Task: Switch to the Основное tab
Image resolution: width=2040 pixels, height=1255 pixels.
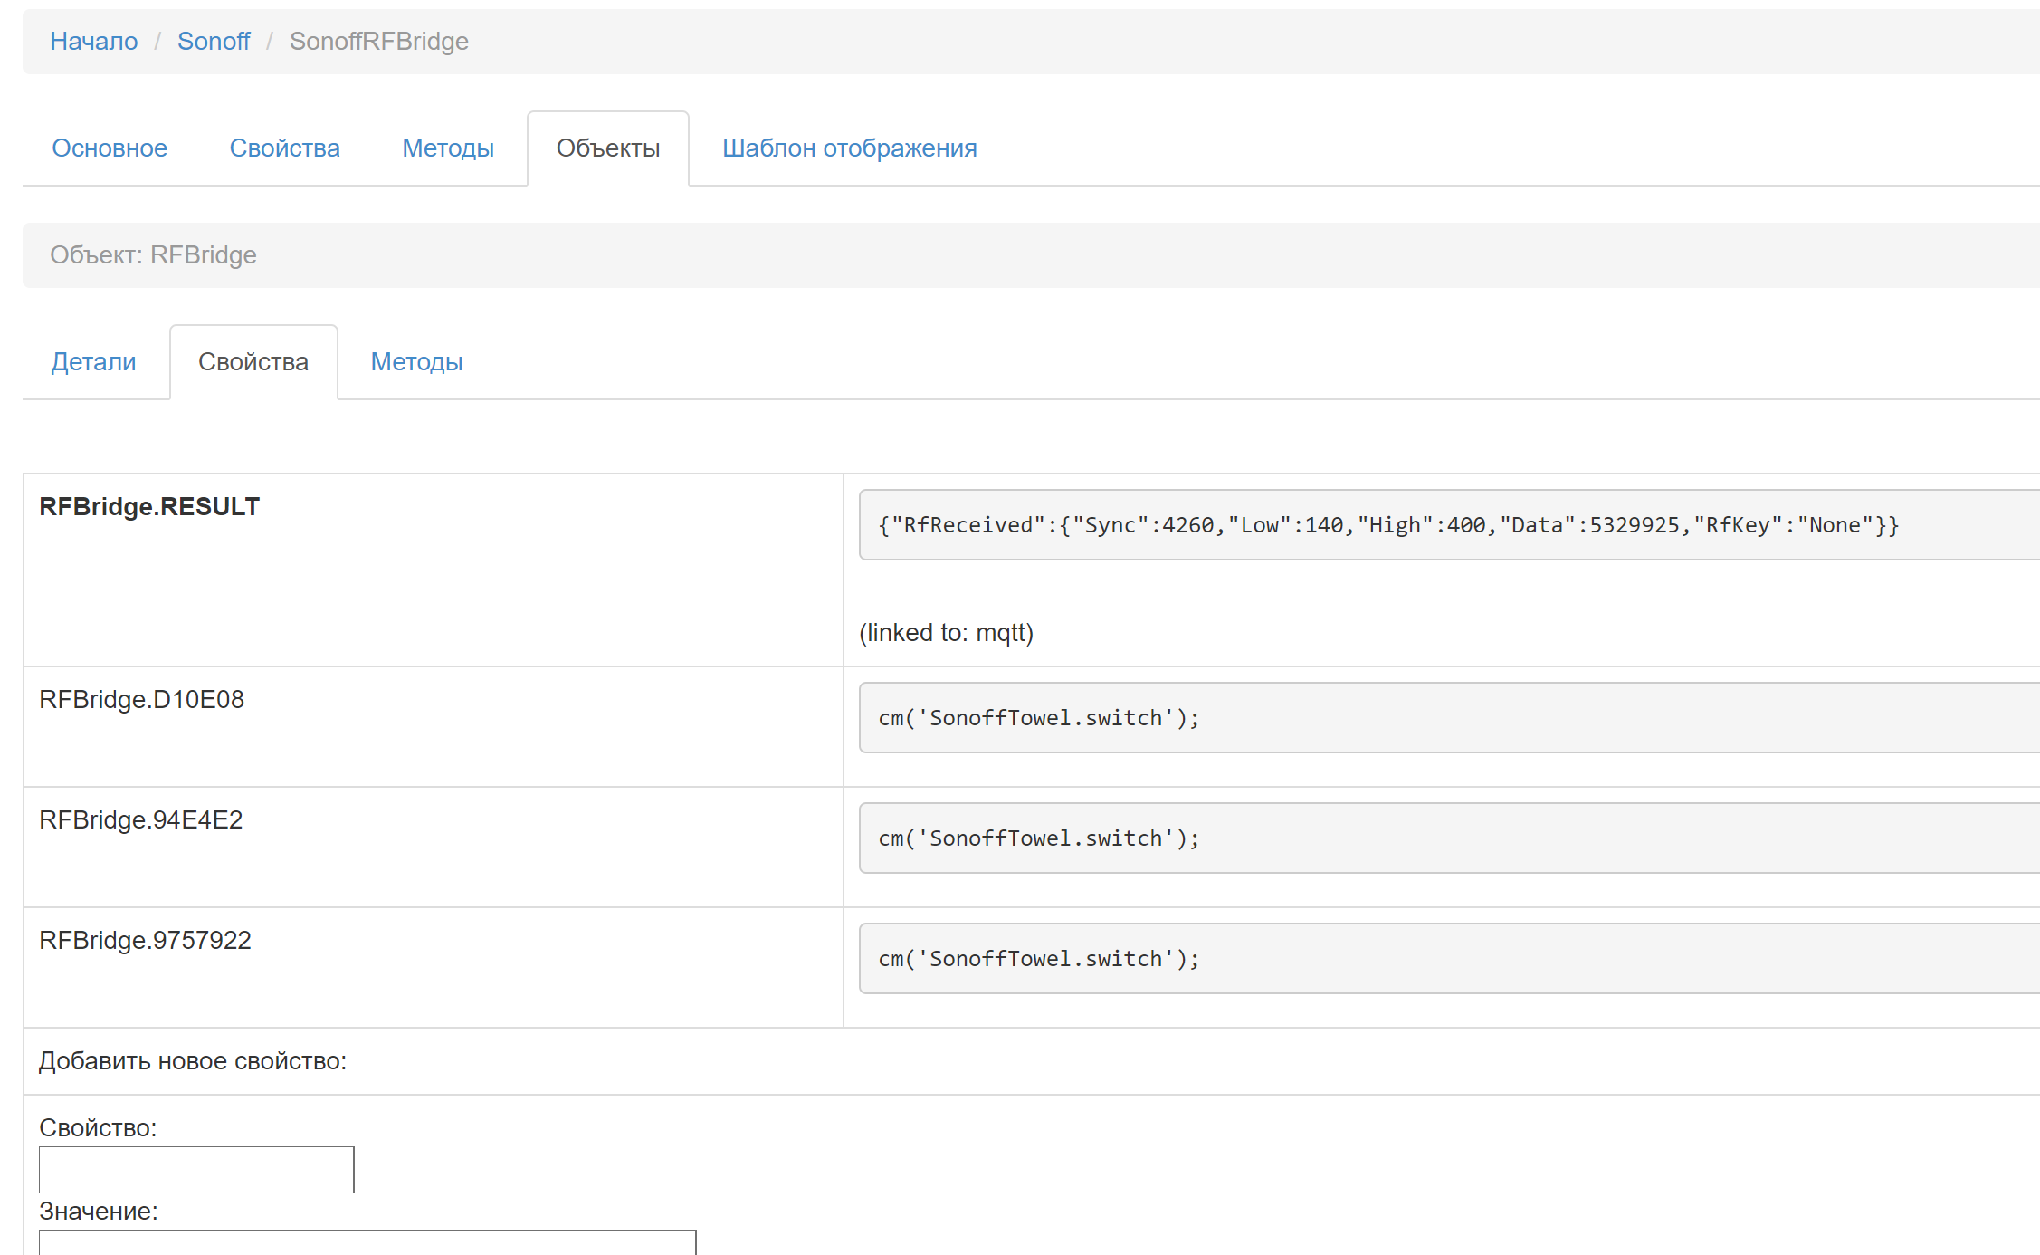Action: (110, 148)
